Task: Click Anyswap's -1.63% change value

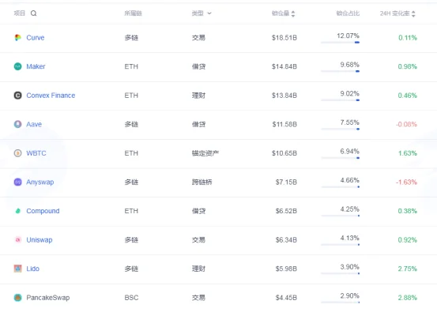Action: tap(407, 182)
